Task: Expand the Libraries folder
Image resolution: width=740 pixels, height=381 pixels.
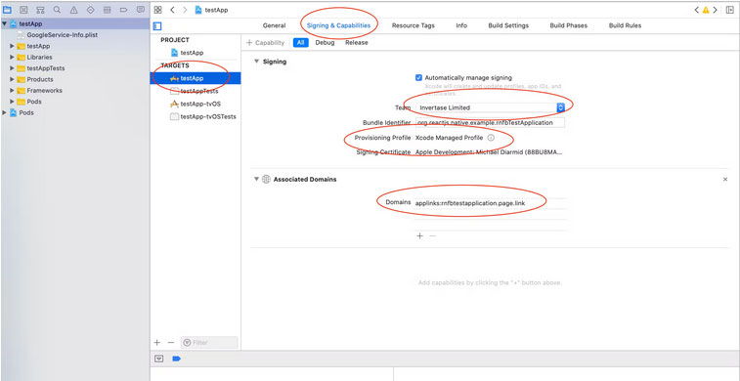Action: click(x=13, y=57)
